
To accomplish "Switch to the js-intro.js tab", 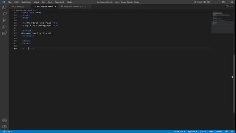I will click(20, 7).
